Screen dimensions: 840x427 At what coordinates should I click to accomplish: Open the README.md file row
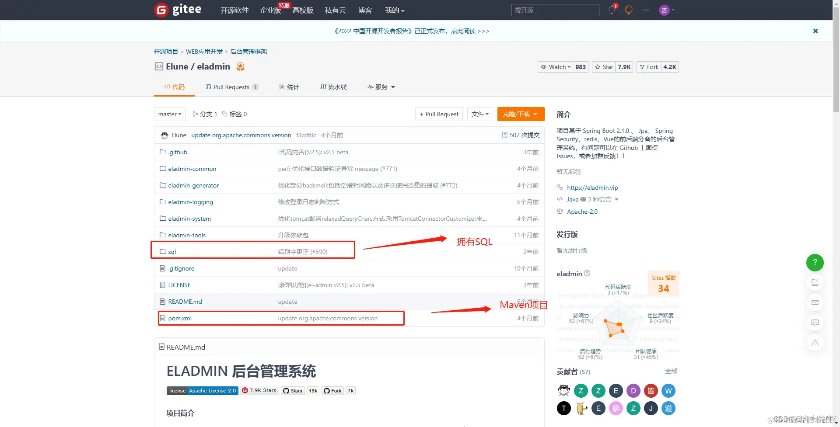[x=349, y=302]
